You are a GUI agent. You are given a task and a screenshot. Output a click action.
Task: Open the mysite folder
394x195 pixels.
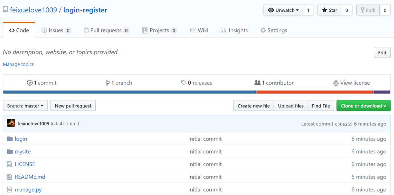[23, 151]
